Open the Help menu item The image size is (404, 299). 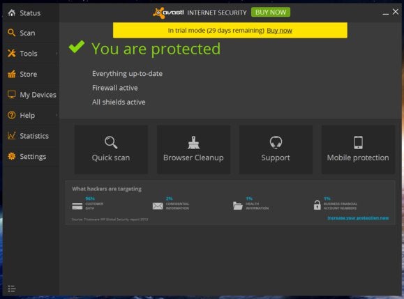click(x=31, y=115)
